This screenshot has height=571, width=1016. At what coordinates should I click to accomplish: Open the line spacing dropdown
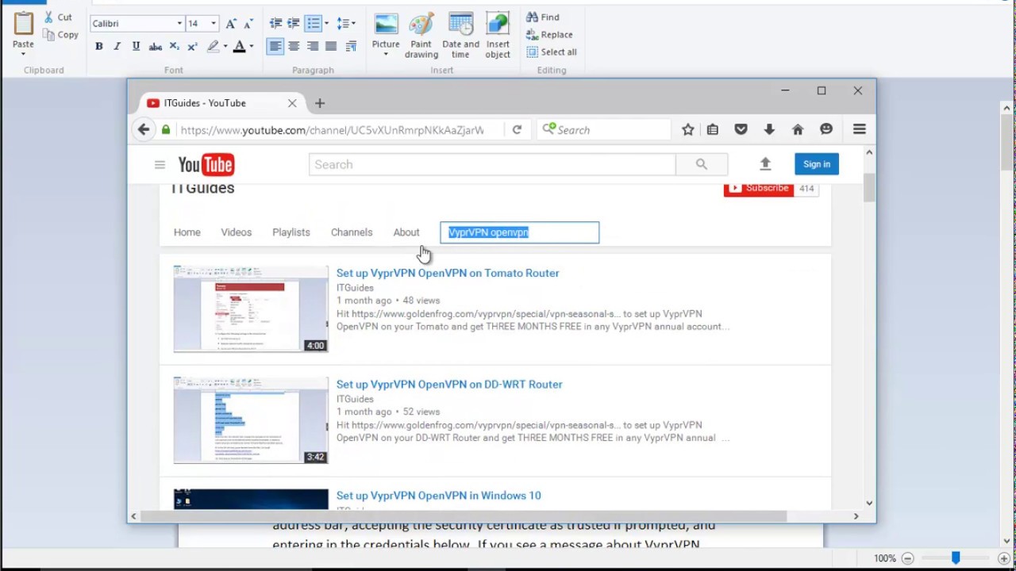(345, 24)
